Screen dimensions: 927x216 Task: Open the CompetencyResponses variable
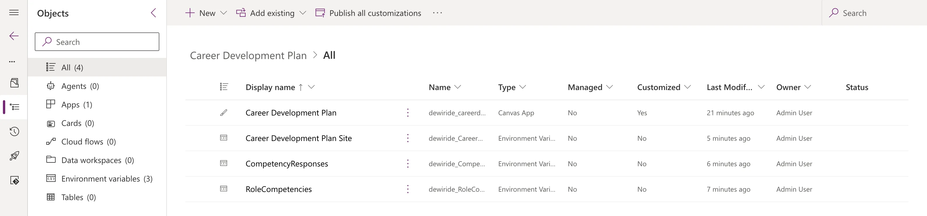tap(287, 164)
